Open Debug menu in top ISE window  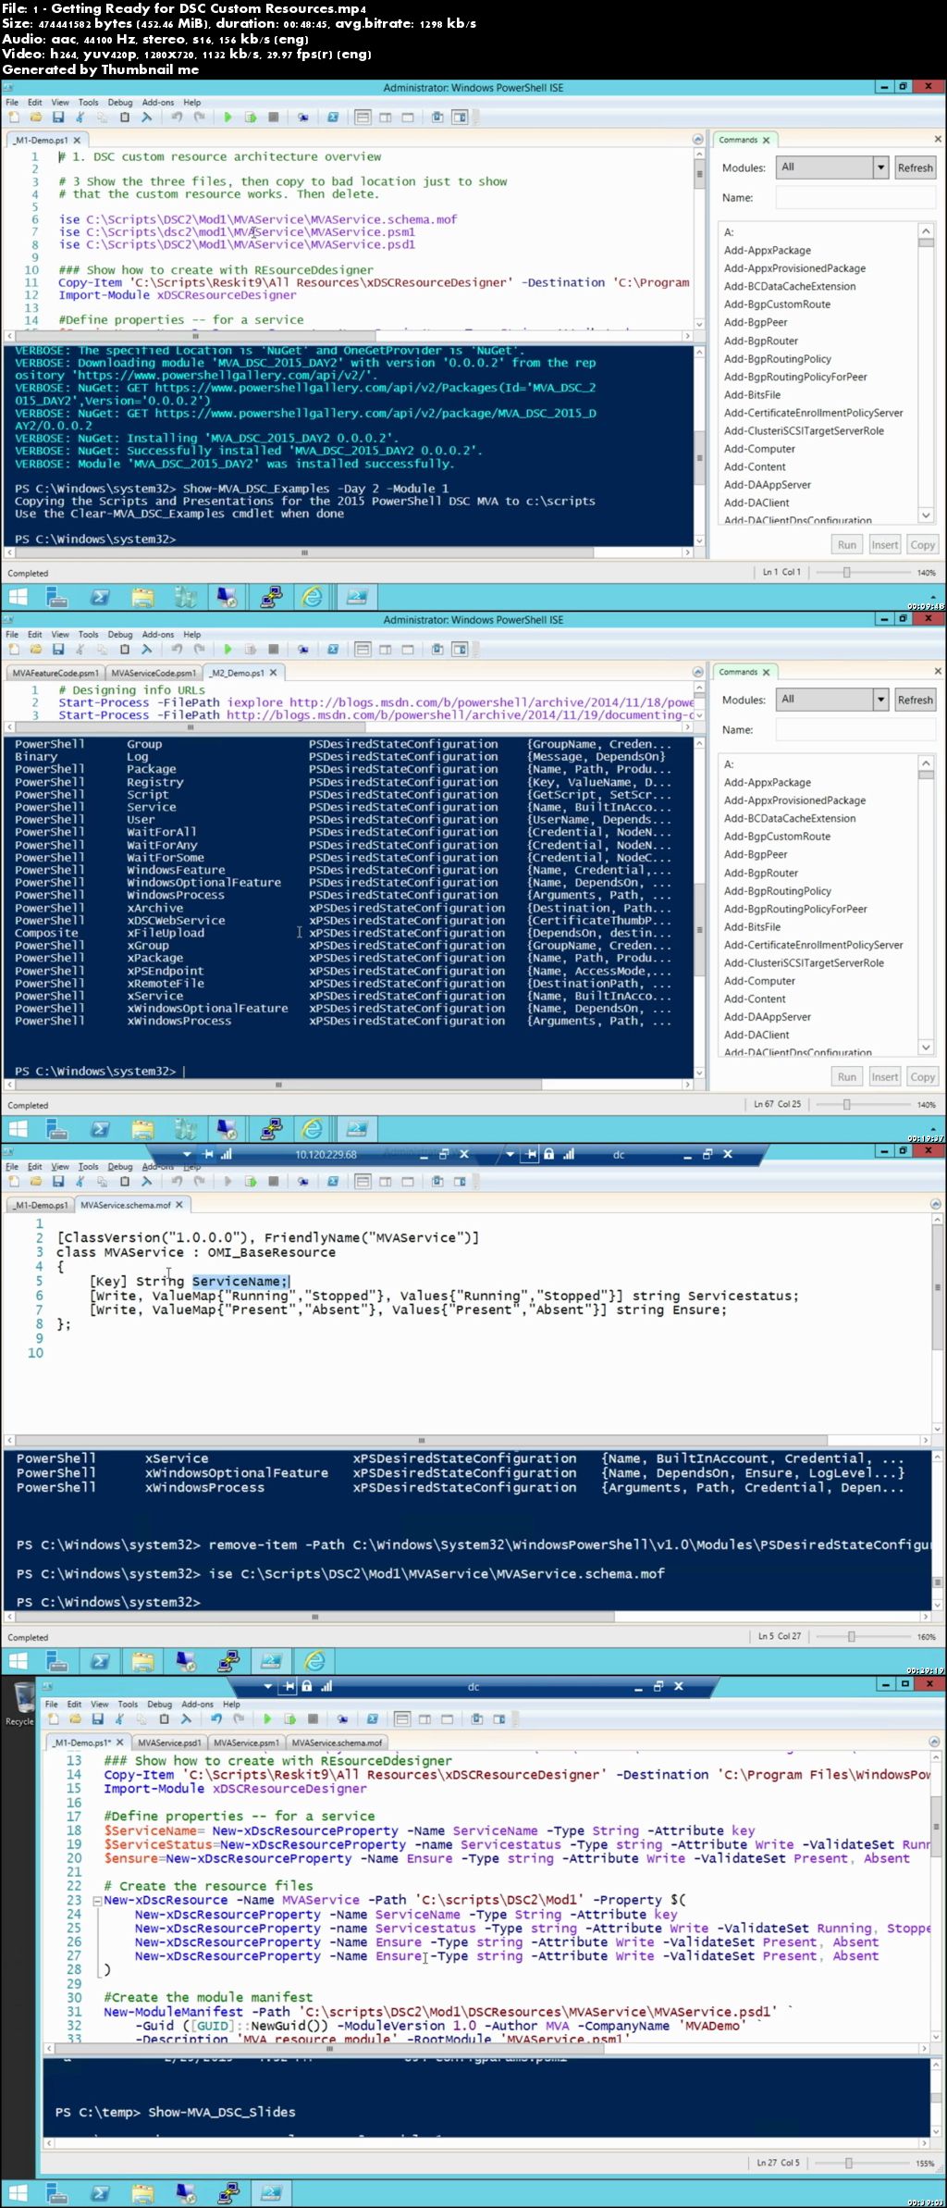tap(120, 103)
